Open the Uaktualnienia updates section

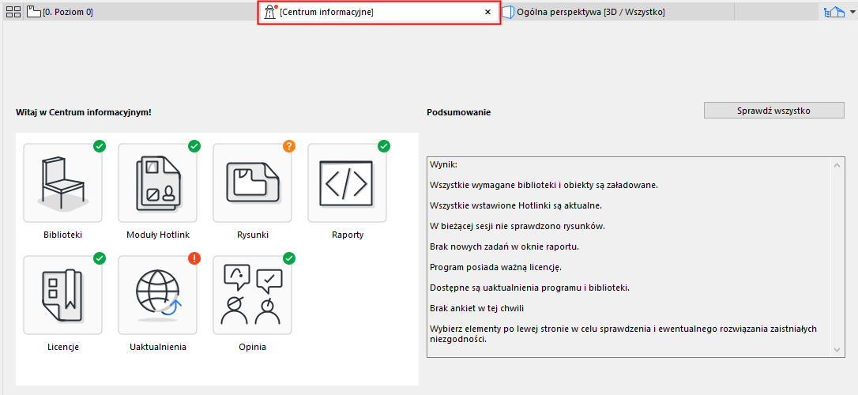click(158, 295)
